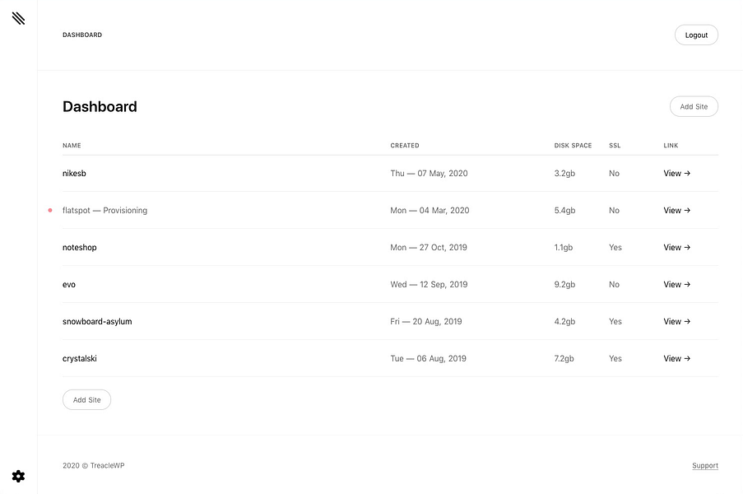Select the crystalski site name

80,358
